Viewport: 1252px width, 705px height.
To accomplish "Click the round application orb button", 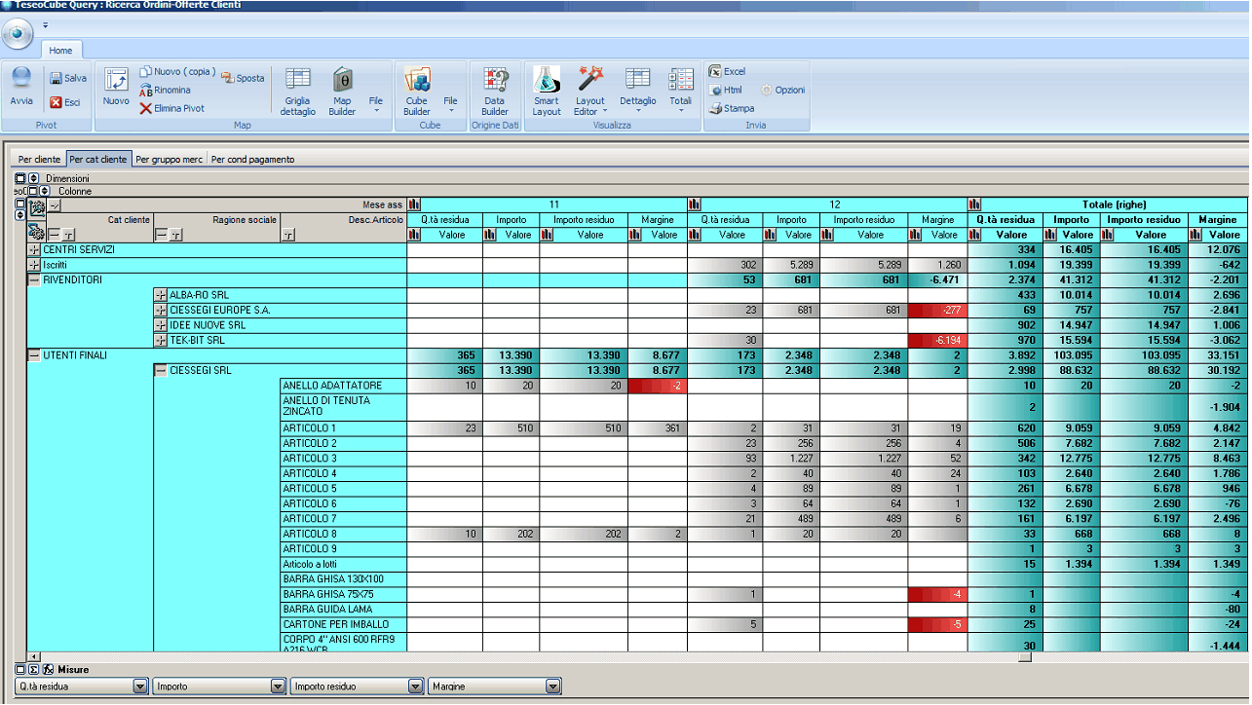I will coord(18,34).
